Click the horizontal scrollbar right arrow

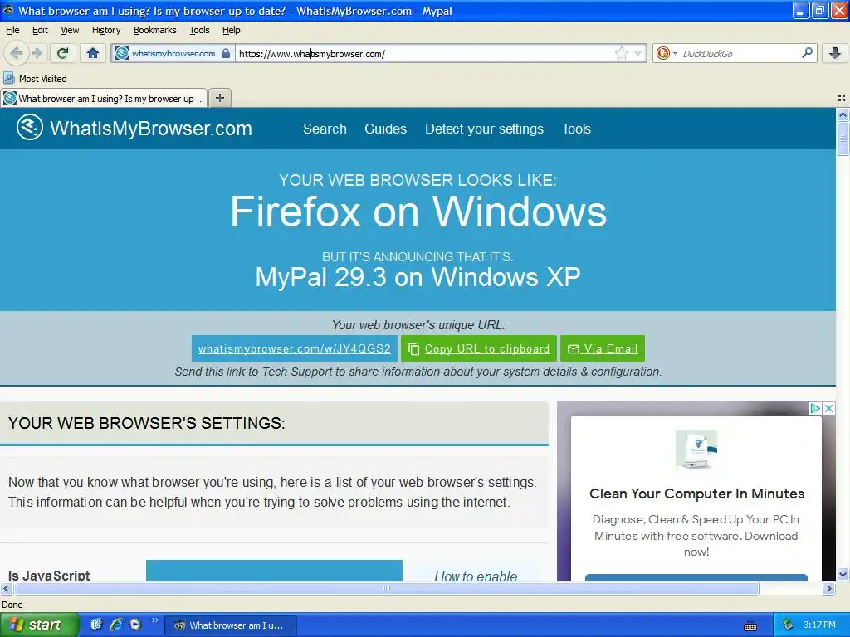(x=829, y=588)
